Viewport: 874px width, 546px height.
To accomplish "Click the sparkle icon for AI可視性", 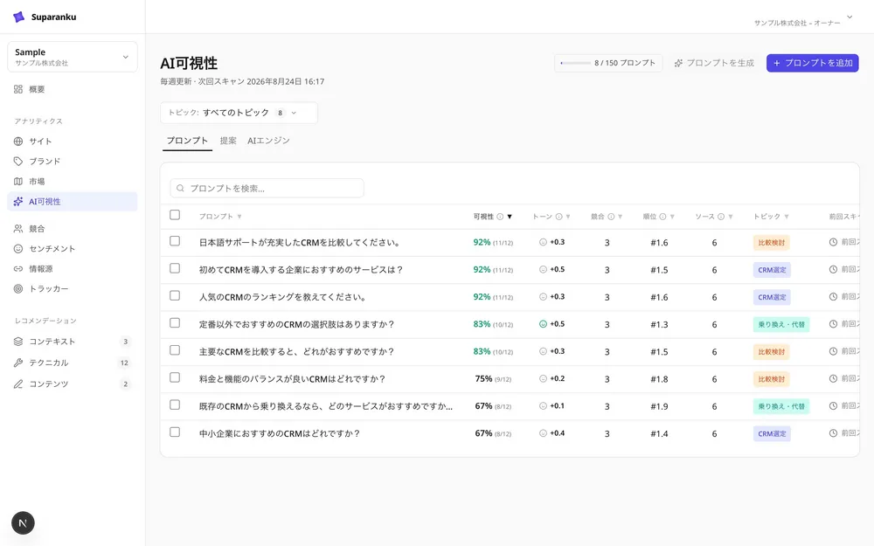I will (18, 202).
